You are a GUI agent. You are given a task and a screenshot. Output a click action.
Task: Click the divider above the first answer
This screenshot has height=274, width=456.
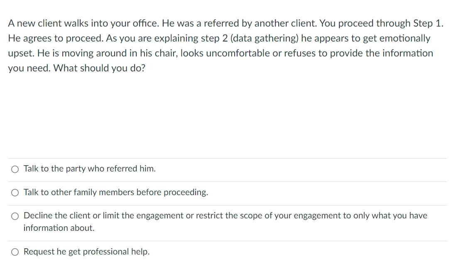coord(228,157)
